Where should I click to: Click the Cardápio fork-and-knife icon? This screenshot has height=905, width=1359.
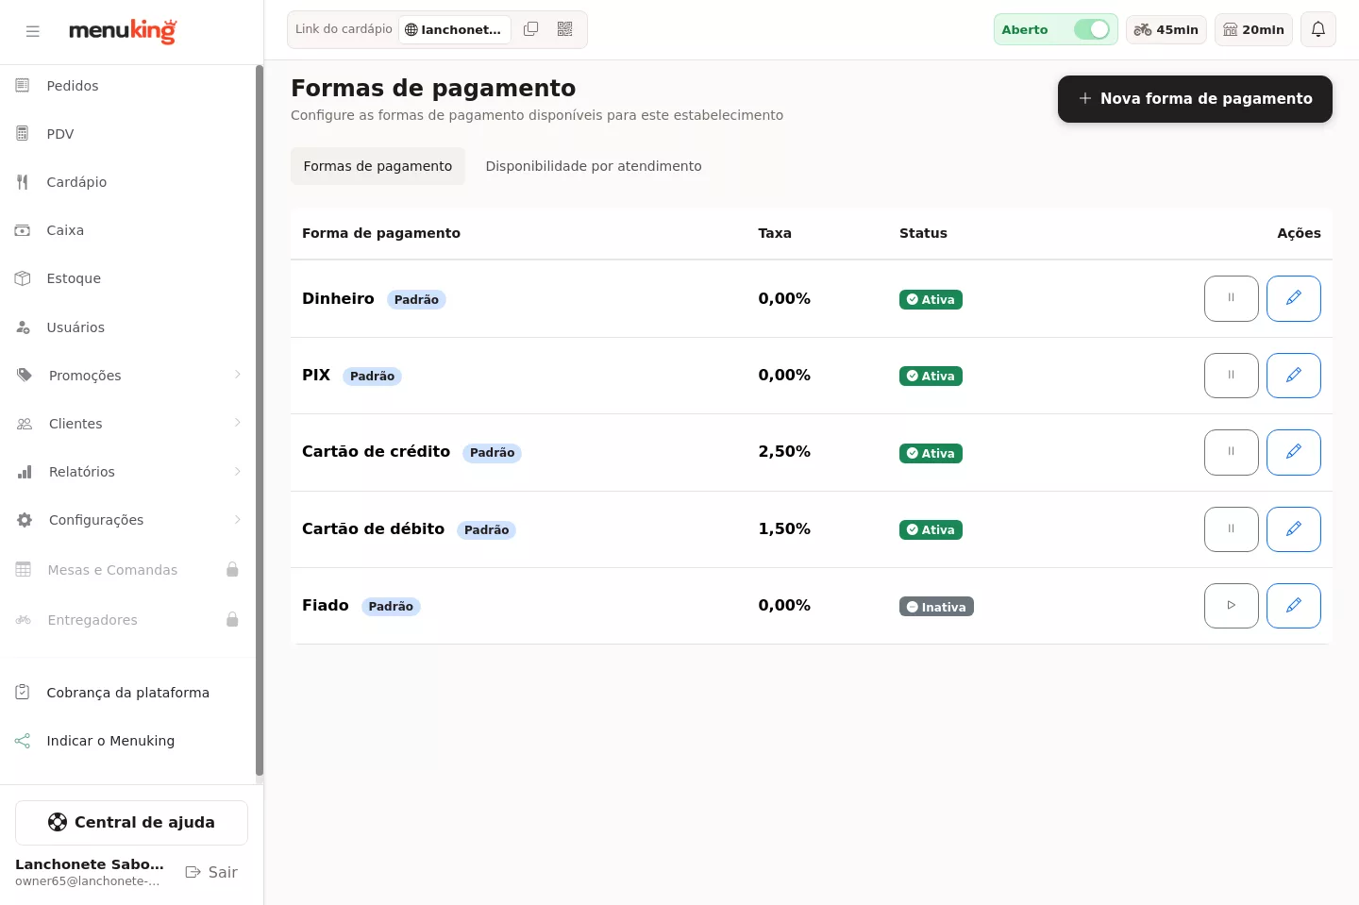click(23, 182)
